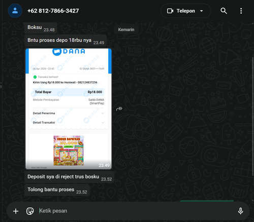Viewport: 254px width, 222px height.
Task: Open the Telepon call dropdown arrow
Action: pyautogui.click(x=201, y=11)
